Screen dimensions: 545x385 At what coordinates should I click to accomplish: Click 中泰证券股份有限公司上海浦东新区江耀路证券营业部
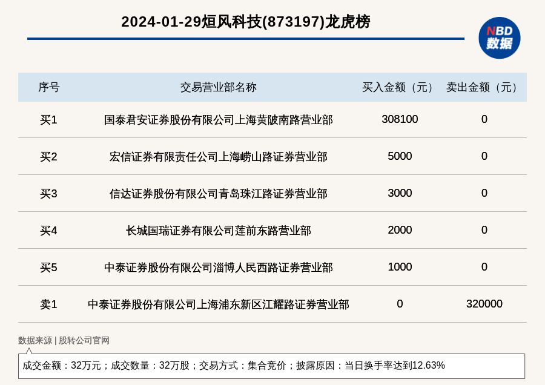click(218, 304)
